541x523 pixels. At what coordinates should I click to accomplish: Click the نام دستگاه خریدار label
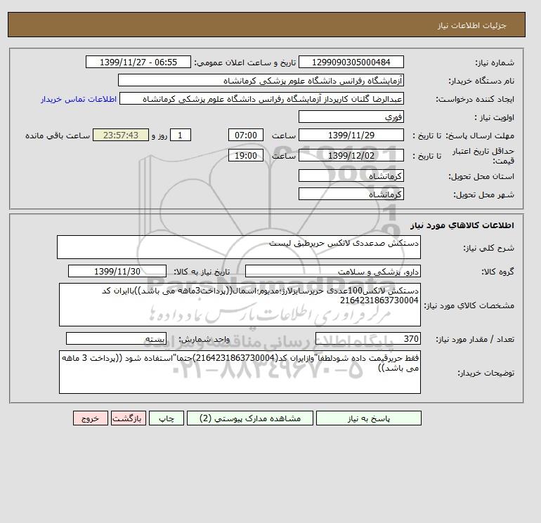click(481, 81)
